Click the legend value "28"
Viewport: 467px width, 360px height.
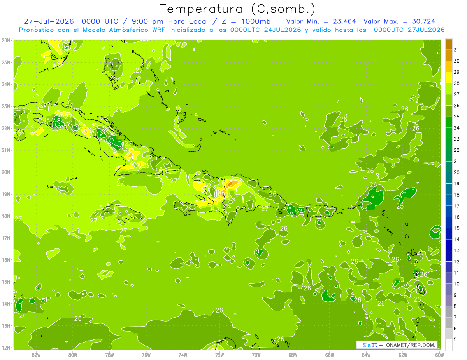(457, 83)
